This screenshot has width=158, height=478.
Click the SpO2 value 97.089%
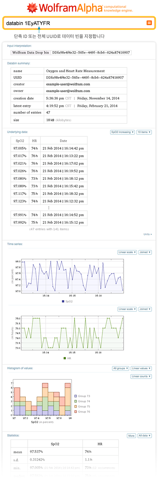point(20,186)
